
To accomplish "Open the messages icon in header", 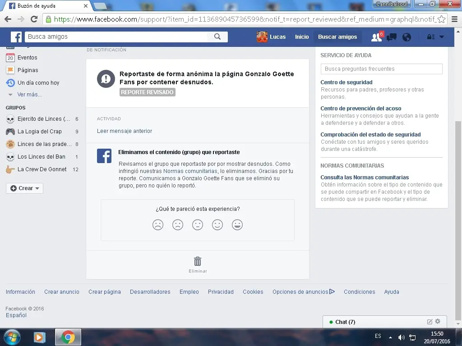I will click(391, 37).
